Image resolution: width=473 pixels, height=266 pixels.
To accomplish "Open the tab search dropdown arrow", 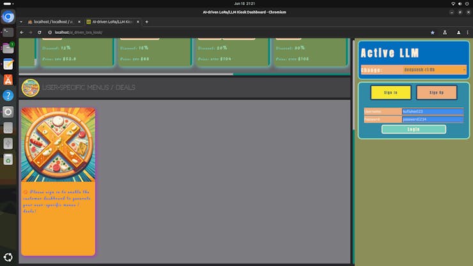I will 21,22.
